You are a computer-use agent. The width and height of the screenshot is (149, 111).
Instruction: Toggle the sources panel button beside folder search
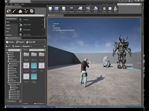coord(7,50)
